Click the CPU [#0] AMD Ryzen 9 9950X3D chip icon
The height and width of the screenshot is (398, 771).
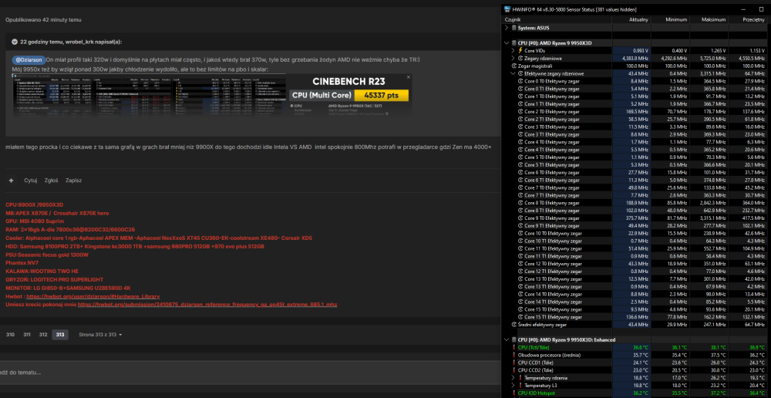514,42
